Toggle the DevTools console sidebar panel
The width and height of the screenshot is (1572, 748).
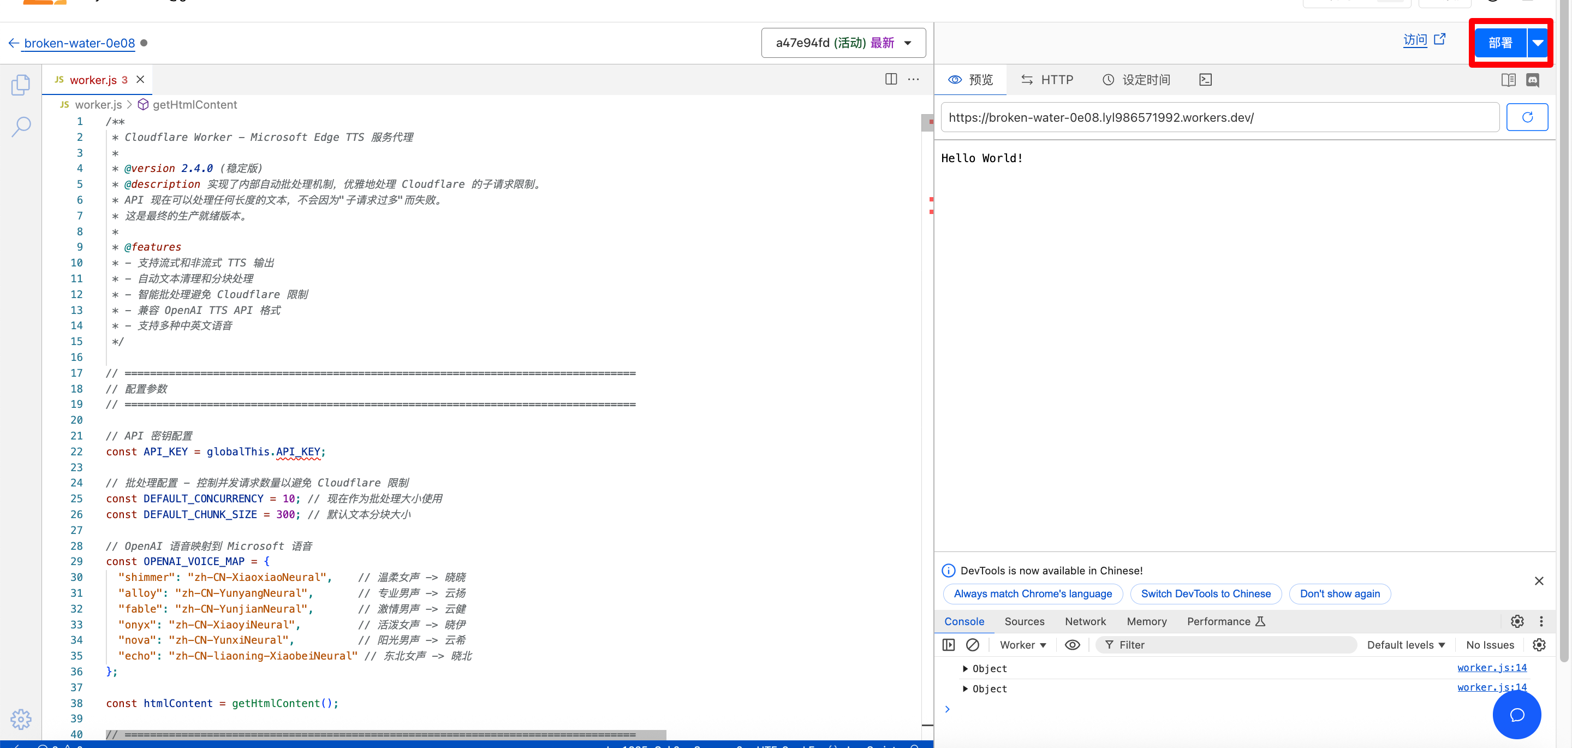(x=948, y=645)
